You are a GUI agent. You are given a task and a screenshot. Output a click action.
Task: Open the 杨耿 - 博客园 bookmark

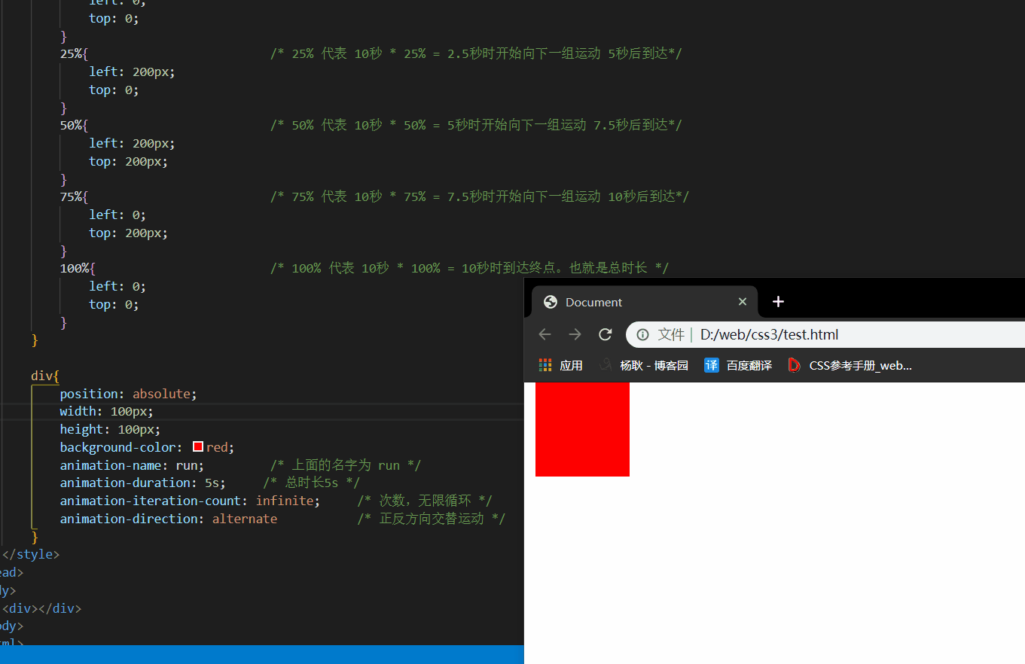tap(645, 365)
